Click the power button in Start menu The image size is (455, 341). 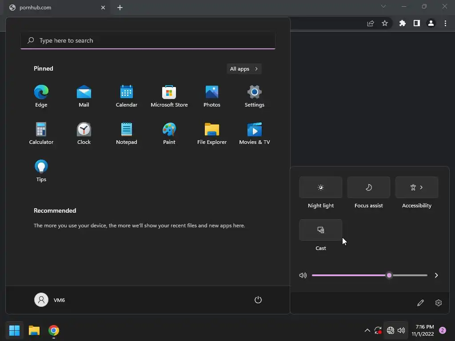[x=258, y=300]
